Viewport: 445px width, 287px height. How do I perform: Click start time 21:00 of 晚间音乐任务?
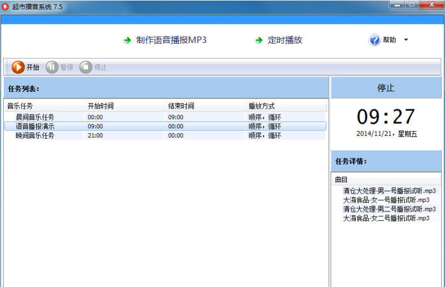point(96,135)
